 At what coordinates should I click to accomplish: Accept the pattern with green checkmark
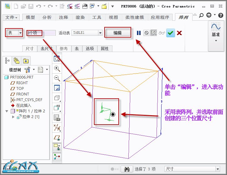pos(171,33)
